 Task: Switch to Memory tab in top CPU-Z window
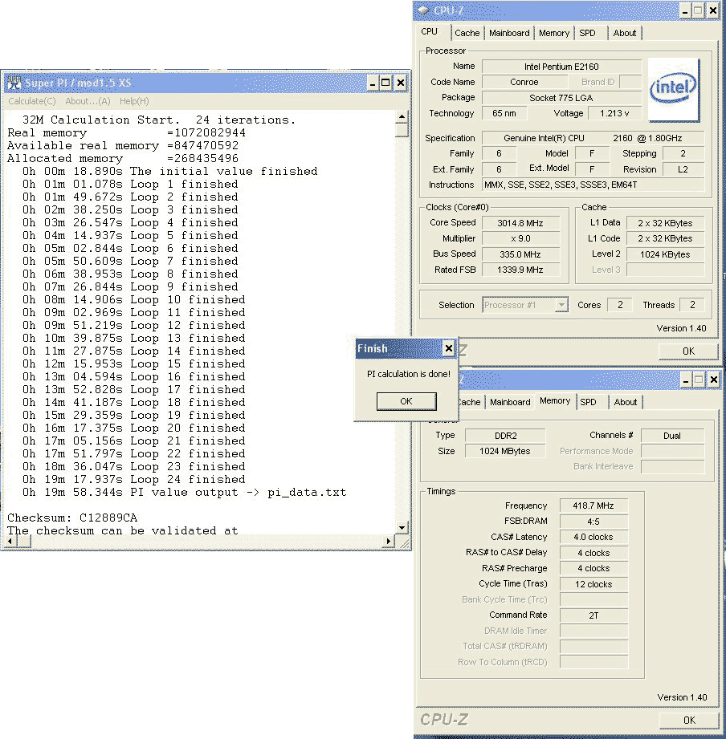click(x=554, y=33)
